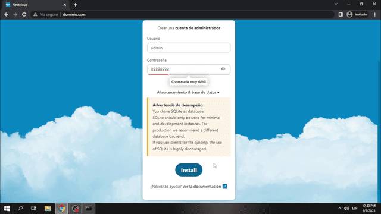Focus the Contraseña password field
The height and width of the screenshot is (214, 381).
[x=189, y=69]
